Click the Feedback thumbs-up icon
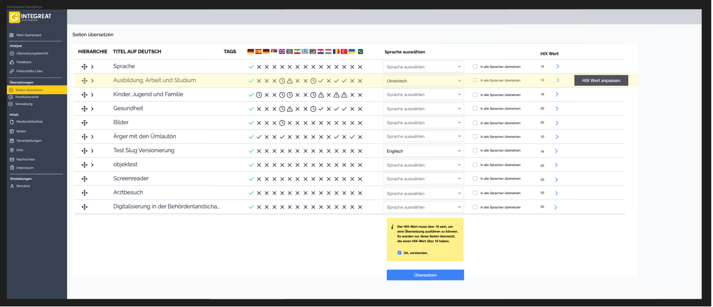 pos(12,62)
